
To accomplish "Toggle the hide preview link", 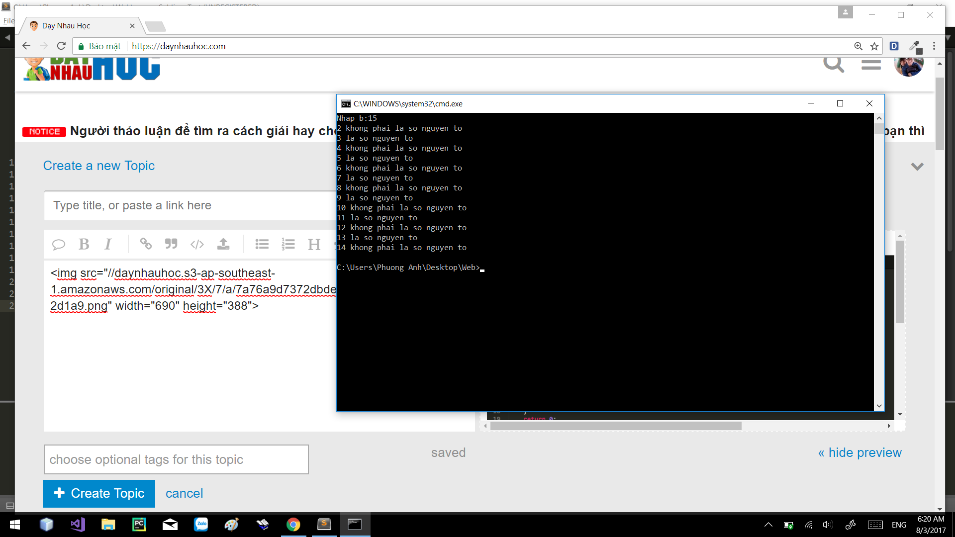I will (859, 452).
